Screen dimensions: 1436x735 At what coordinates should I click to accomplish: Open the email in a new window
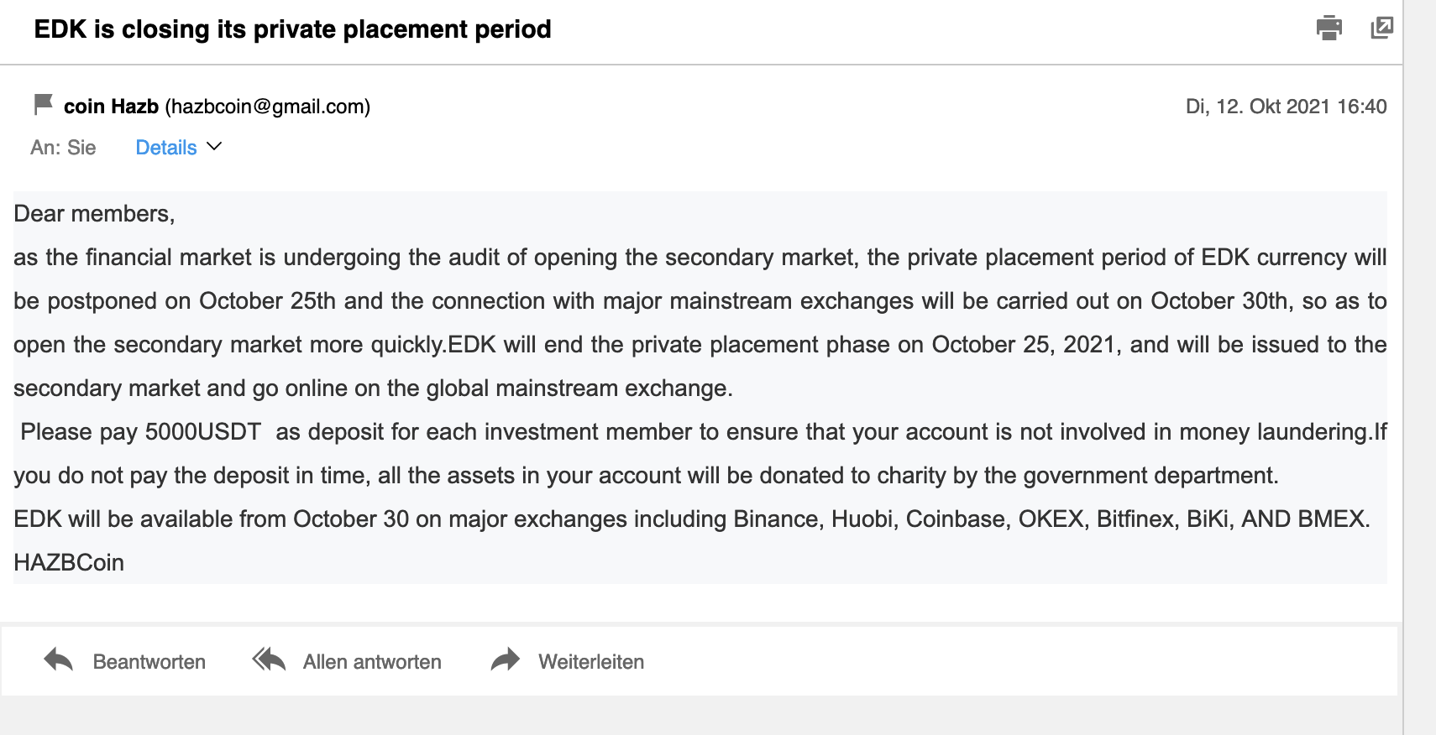(1381, 29)
